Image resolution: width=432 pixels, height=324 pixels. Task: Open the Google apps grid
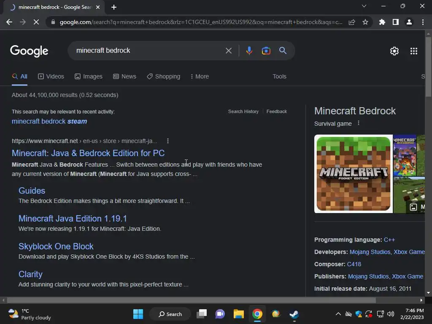[414, 51]
